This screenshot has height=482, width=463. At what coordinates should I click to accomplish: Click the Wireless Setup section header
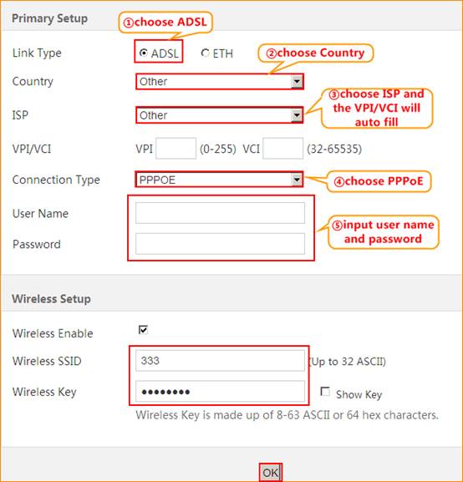click(51, 299)
